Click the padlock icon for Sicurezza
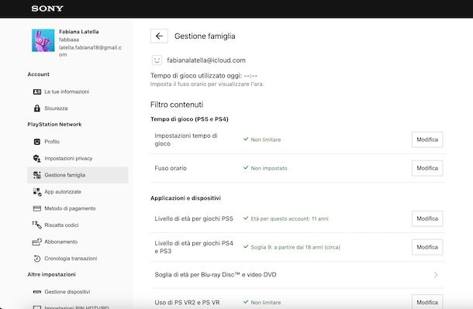The width and height of the screenshot is (473, 309). [x=37, y=108]
